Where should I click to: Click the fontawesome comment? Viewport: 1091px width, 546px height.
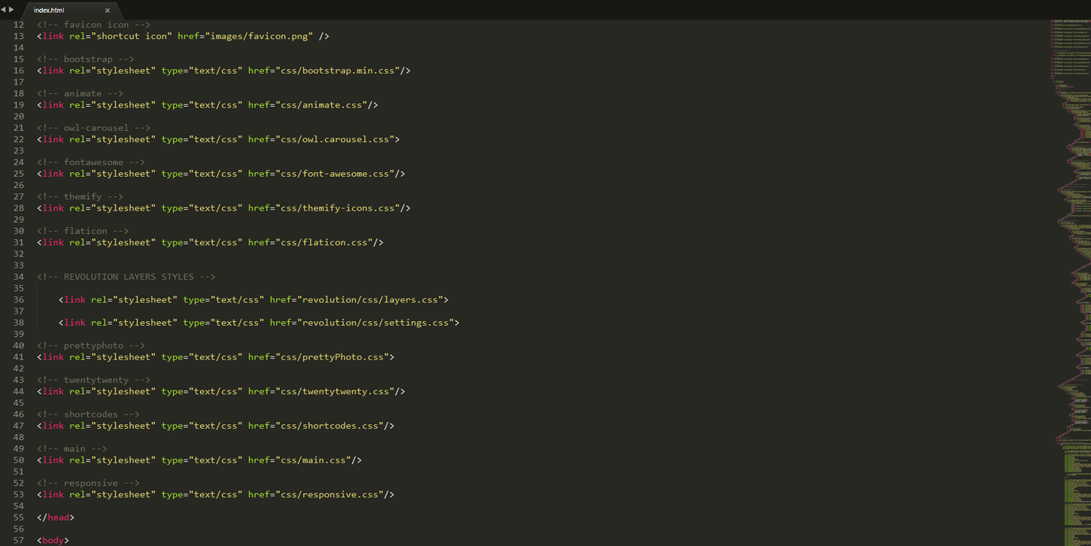click(x=91, y=162)
